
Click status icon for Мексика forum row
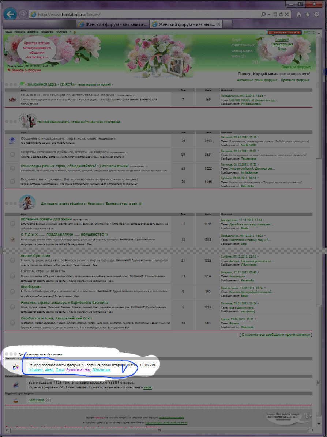tap(12, 307)
